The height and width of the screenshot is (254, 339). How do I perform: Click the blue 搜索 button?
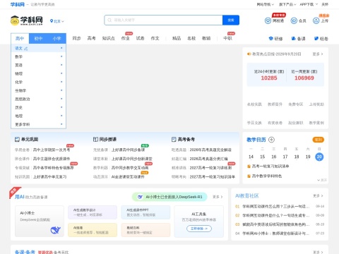click(x=231, y=20)
